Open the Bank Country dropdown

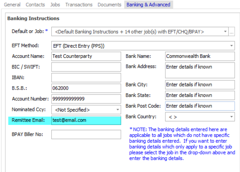tap(231, 117)
